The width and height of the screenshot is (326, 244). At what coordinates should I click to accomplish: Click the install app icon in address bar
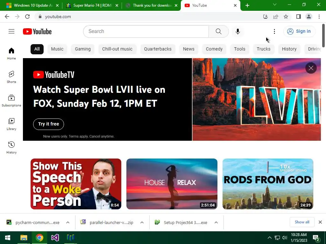click(266, 17)
